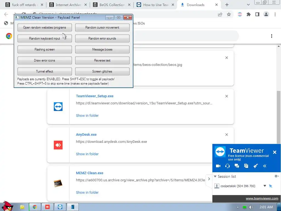Click the AnyDesk file icon in downloads

click(x=58, y=145)
